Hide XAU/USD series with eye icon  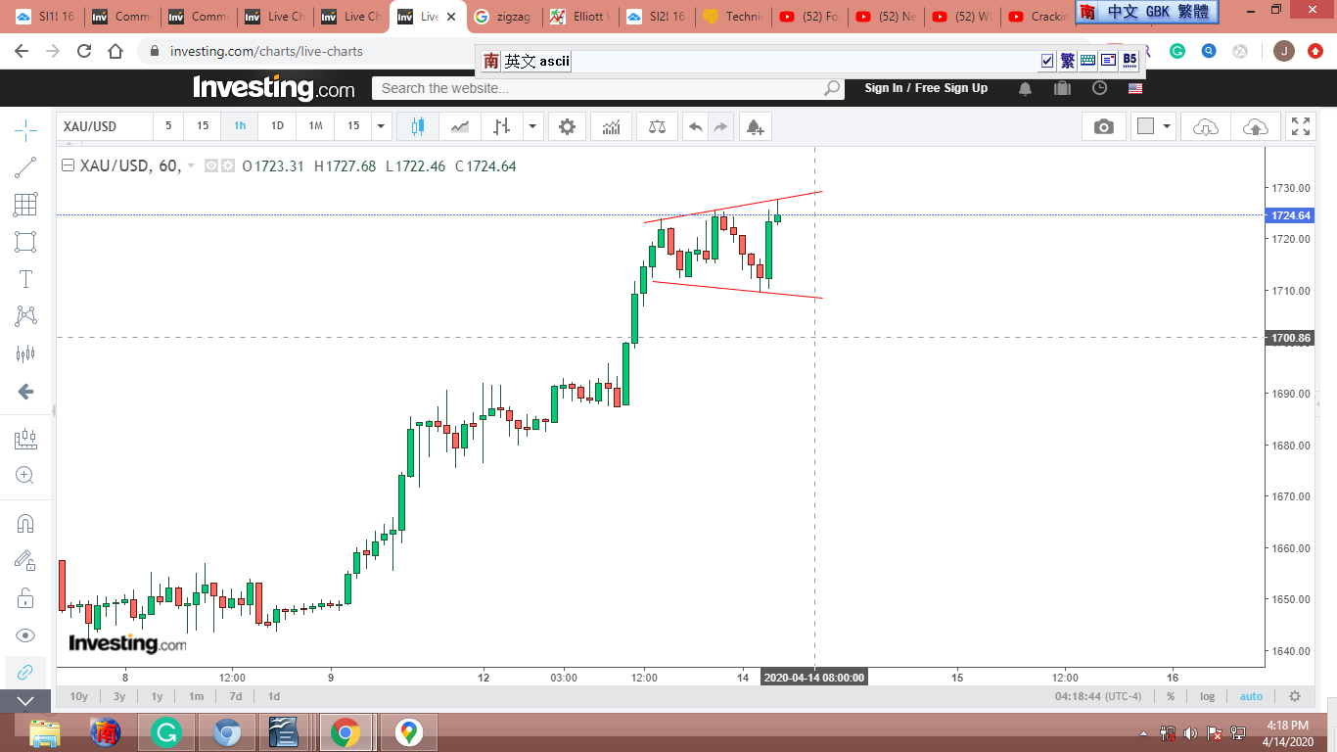tap(210, 166)
